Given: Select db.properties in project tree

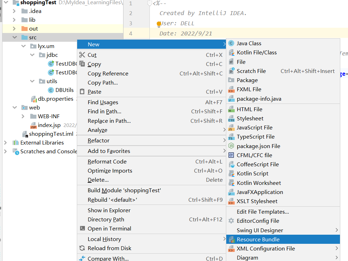Looking at the screenshot, I should (x=55, y=99).
